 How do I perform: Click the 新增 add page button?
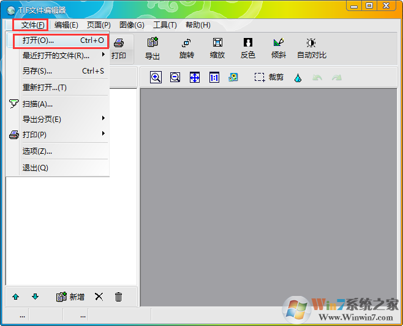tap(70, 297)
